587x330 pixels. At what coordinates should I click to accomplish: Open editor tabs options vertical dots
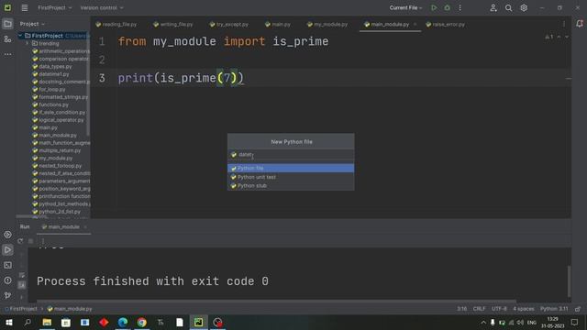(564, 24)
